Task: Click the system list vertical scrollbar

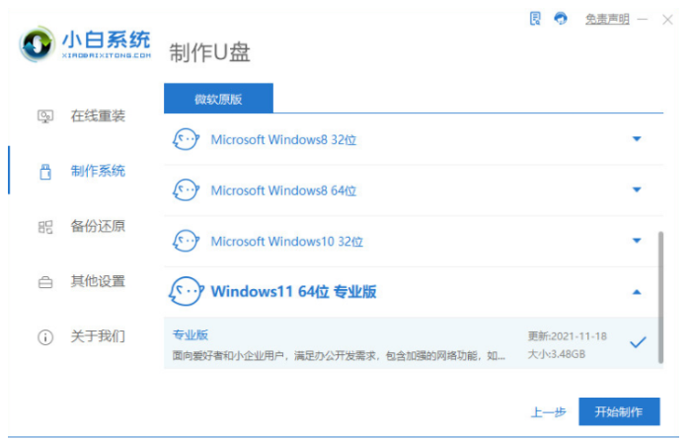Action: click(660, 296)
